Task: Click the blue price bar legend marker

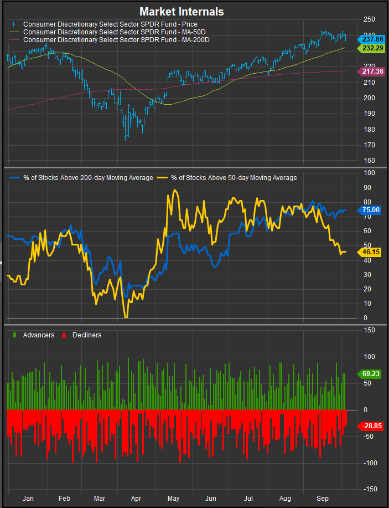Action: pyautogui.click(x=13, y=24)
